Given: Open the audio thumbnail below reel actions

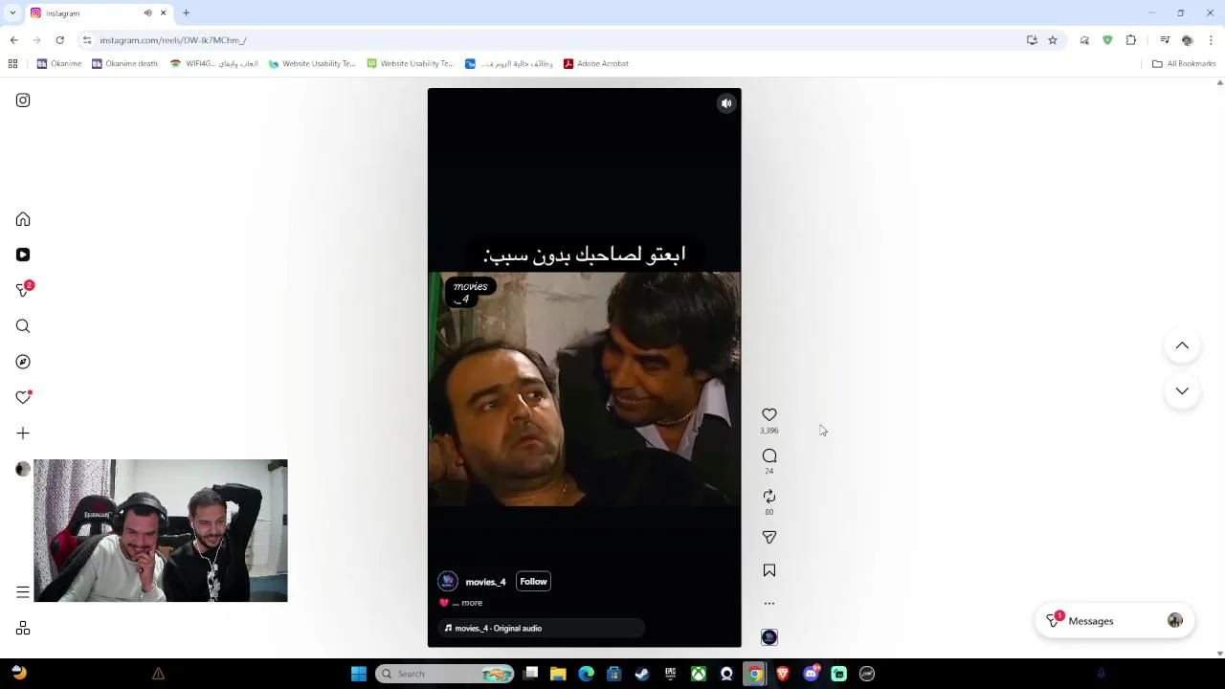Looking at the screenshot, I should 769,637.
